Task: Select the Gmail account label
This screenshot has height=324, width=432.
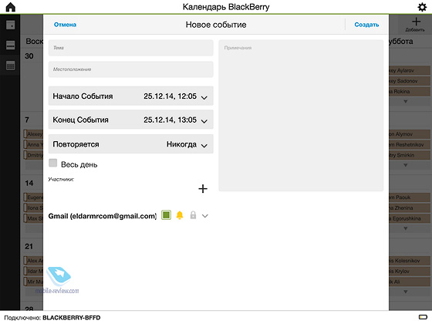Action: (x=103, y=216)
